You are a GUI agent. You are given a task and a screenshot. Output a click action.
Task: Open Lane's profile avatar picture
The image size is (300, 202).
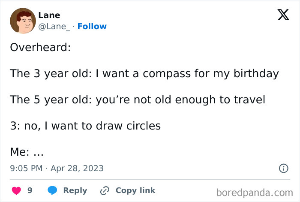[x=23, y=21]
